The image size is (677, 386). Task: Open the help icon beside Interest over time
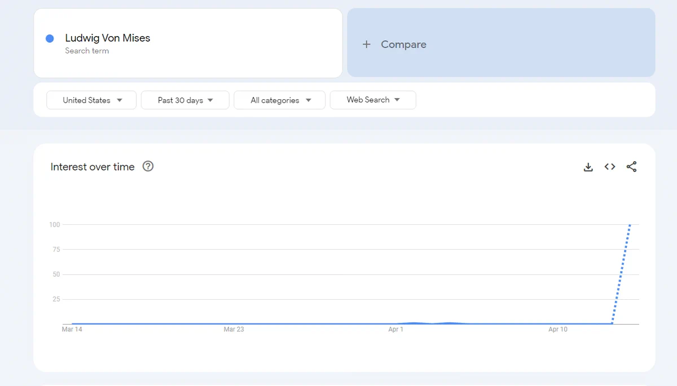click(x=148, y=166)
